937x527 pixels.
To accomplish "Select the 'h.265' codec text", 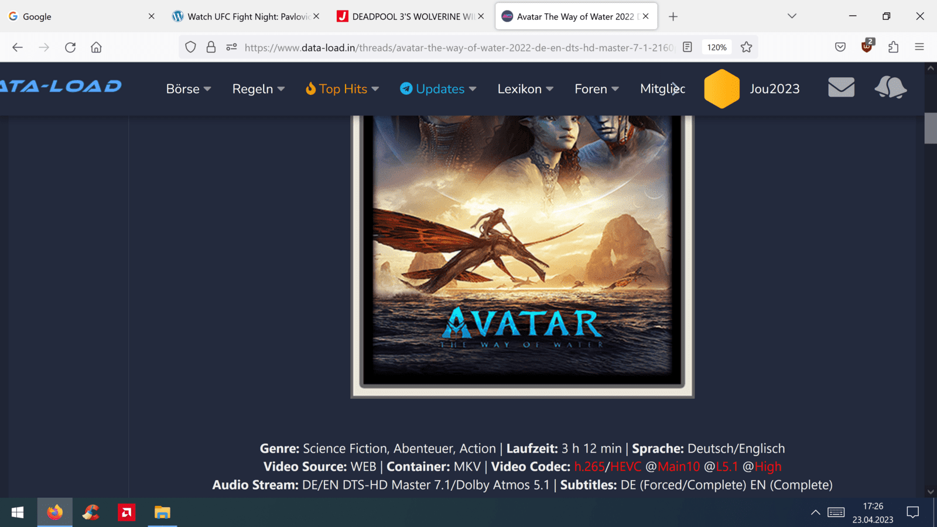I will pyautogui.click(x=589, y=467).
